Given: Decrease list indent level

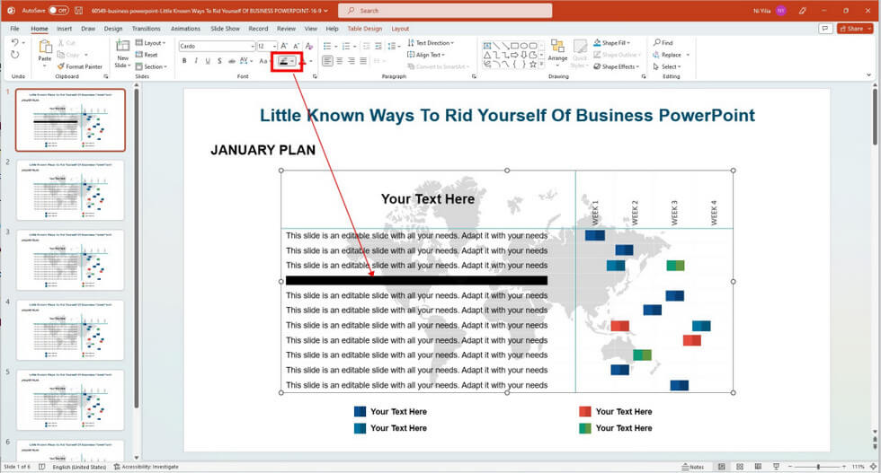Looking at the screenshot, I should (367, 46).
